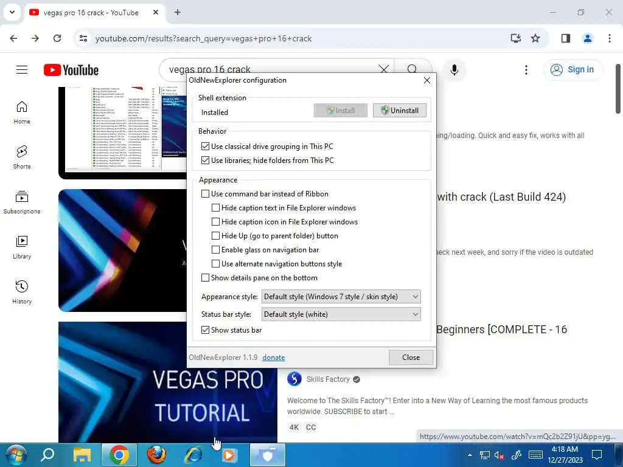
Task: Close the vegas pro 16 crack tab
Action: pos(156,12)
